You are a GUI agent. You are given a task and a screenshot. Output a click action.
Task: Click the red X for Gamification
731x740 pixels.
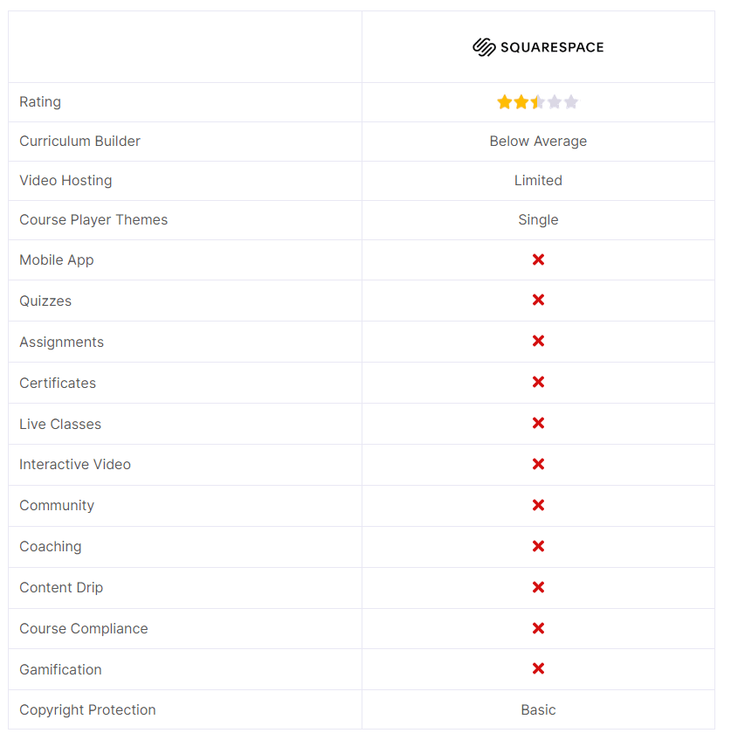point(538,668)
